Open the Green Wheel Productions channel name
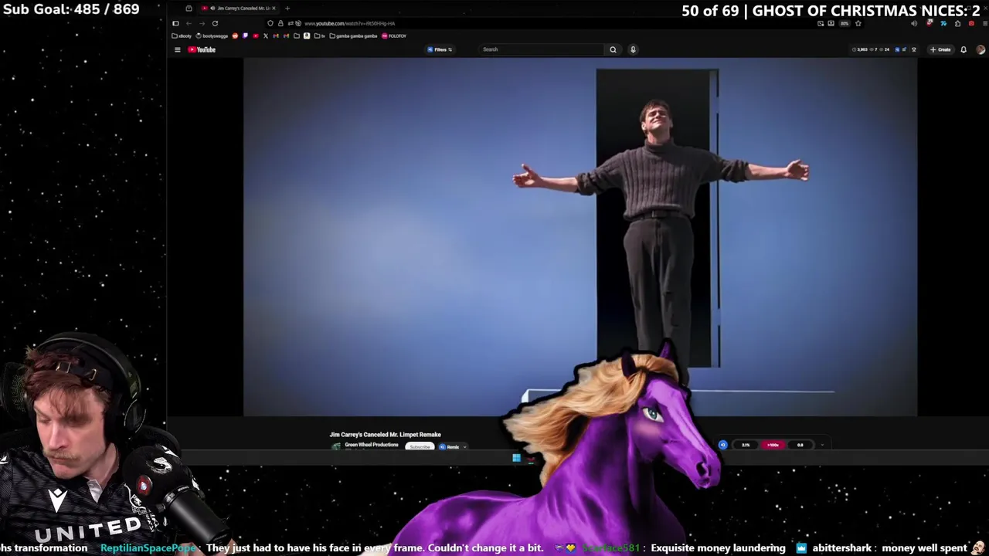 (x=372, y=445)
